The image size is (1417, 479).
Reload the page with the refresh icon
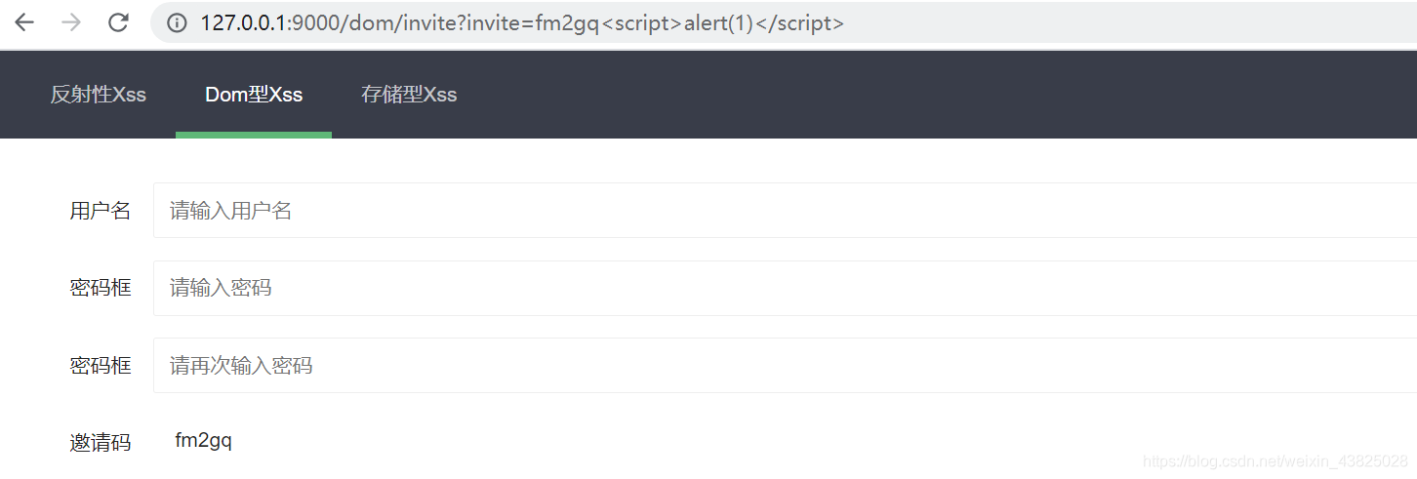[x=119, y=23]
